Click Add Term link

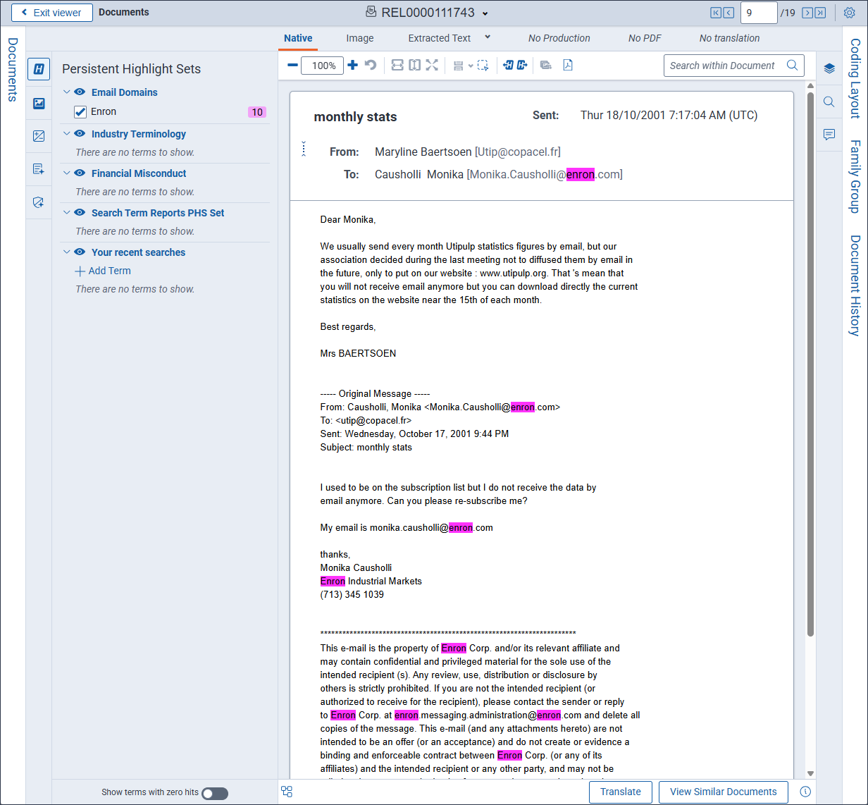(103, 271)
